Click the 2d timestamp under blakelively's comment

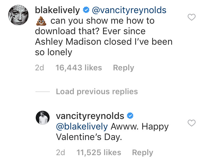(39, 68)
